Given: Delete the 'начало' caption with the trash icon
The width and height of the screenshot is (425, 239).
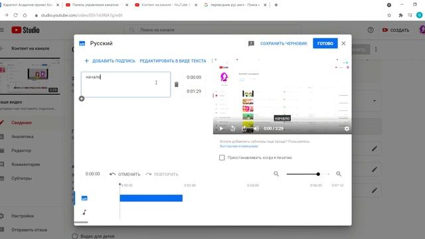Looking at the screenshot, I should tap(177, 84).
